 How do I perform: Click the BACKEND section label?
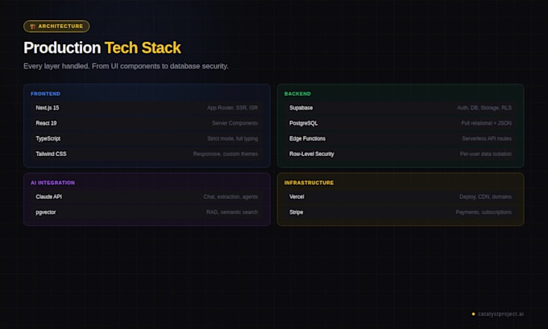(297, 93)
